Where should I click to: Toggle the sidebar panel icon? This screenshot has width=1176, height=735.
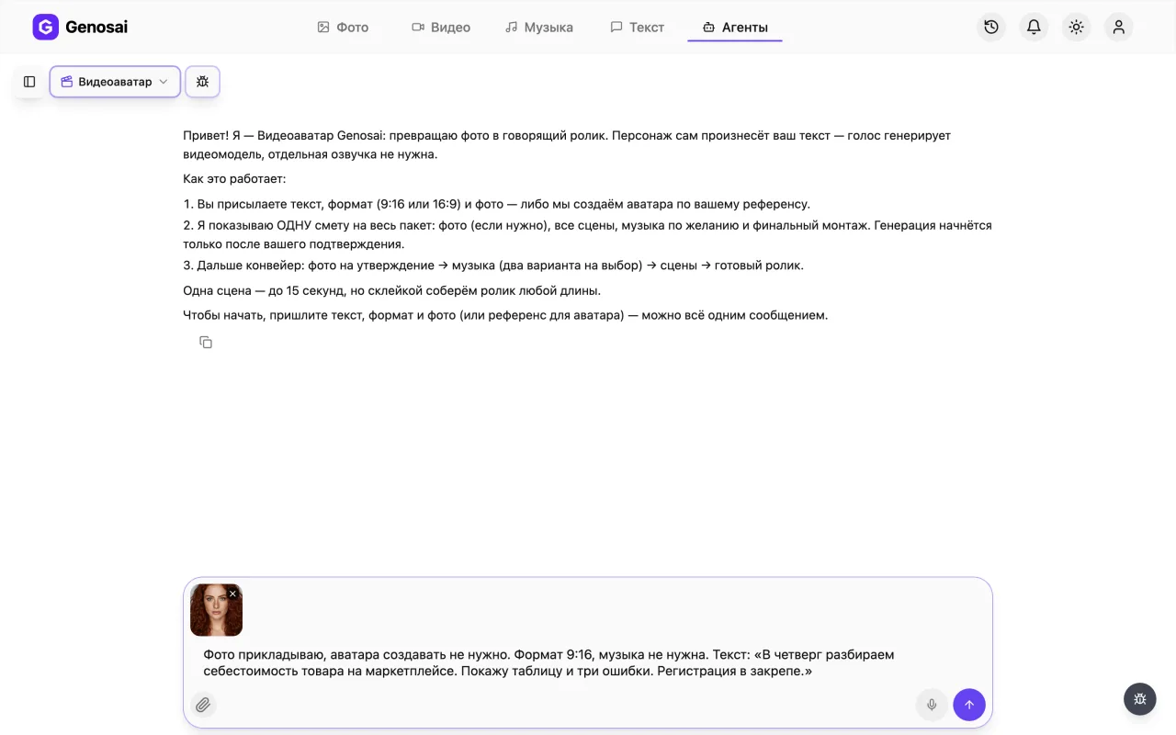(x=29, y=82)
